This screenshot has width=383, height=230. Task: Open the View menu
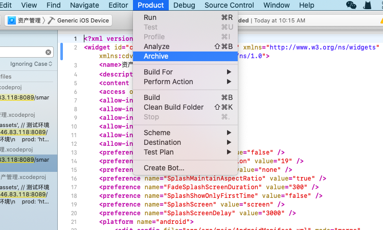tap(29, 5)
